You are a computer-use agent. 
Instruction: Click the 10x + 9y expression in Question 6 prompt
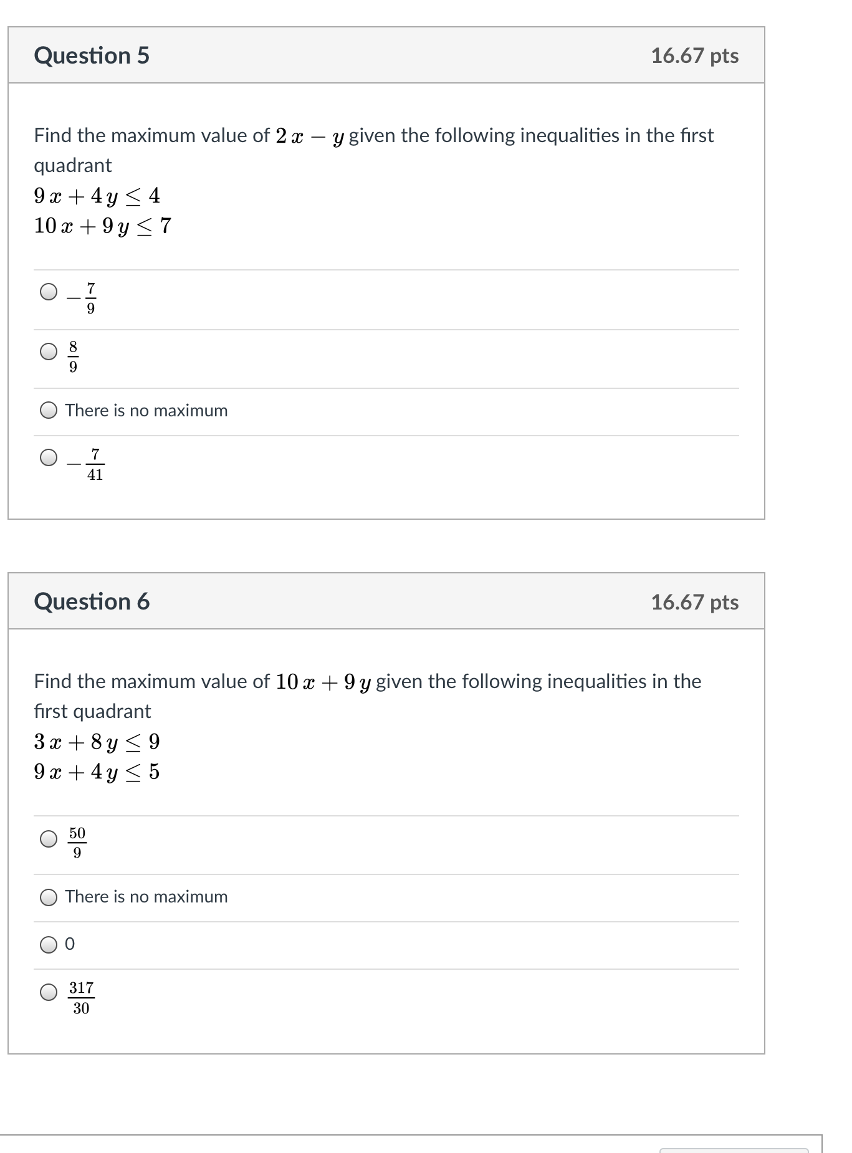(x=323, y=682)
